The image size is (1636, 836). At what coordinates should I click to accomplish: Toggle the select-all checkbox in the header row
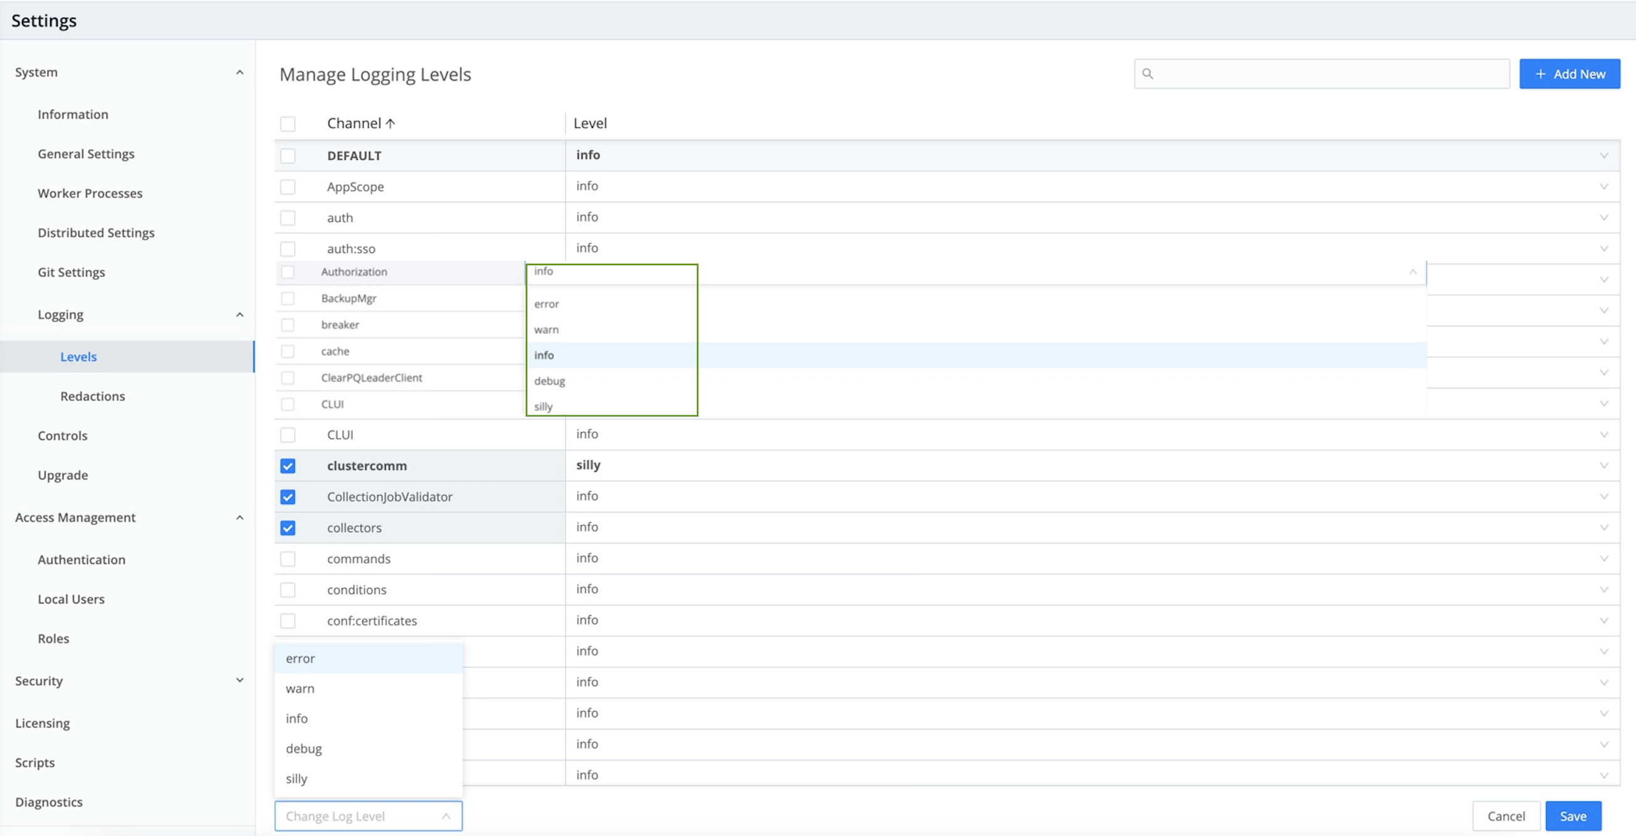[288, 123]
